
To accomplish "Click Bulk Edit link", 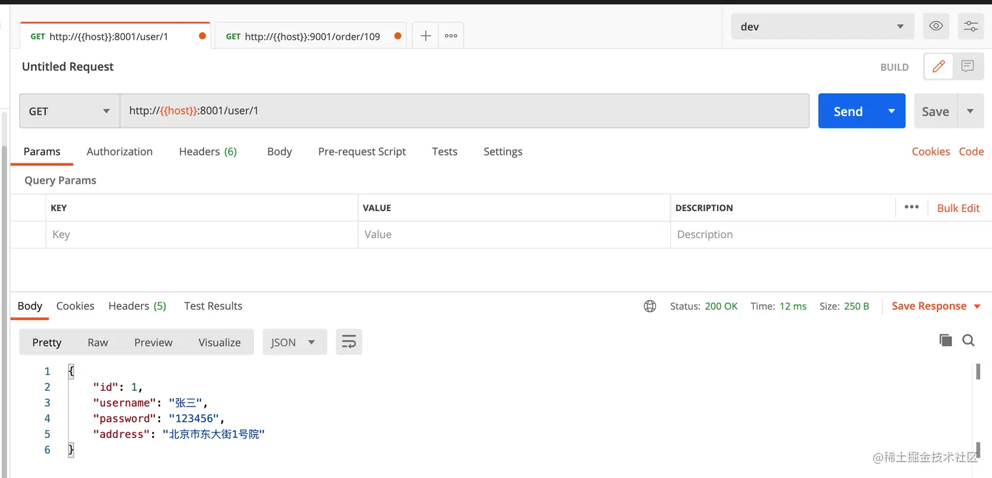I will (959, 208).
